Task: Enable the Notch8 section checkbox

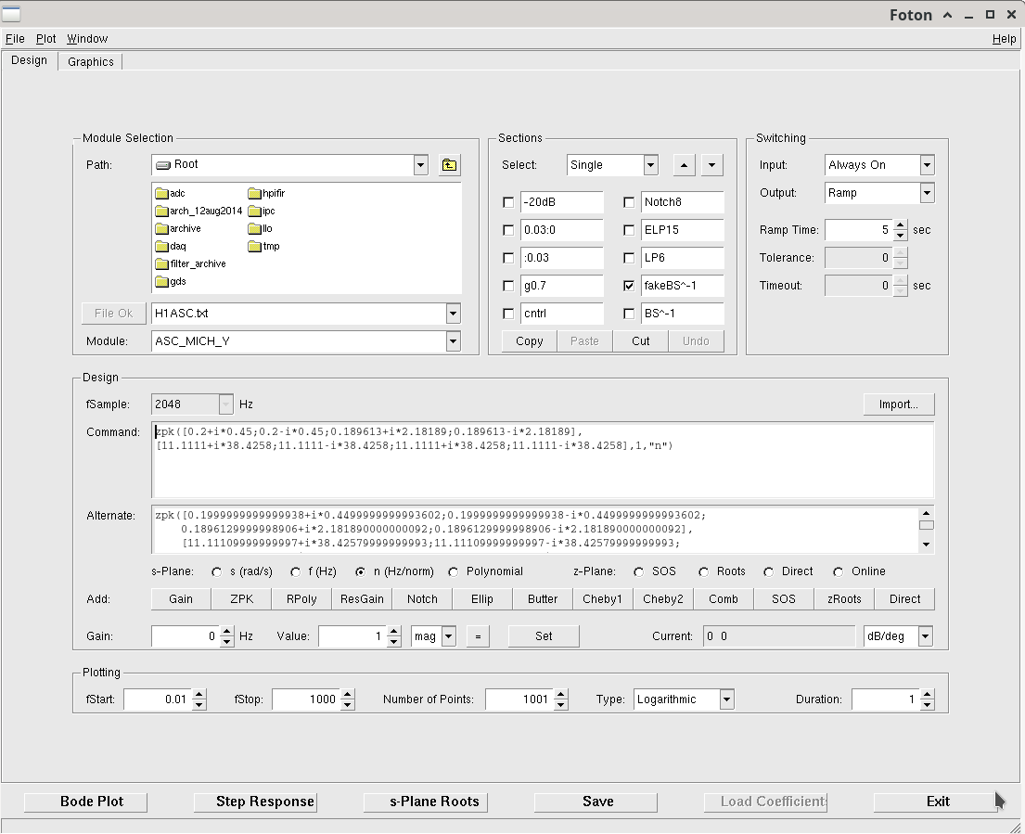Action: pos(629,202)
